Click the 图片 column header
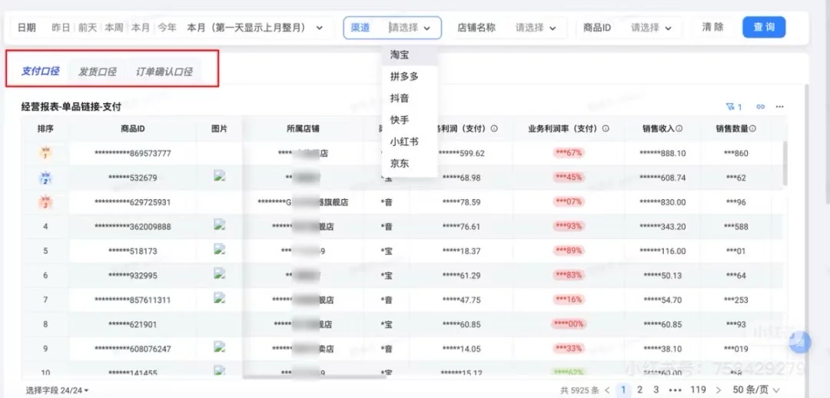The height and width of the screenshot is (398, 830). click(219, 128)
